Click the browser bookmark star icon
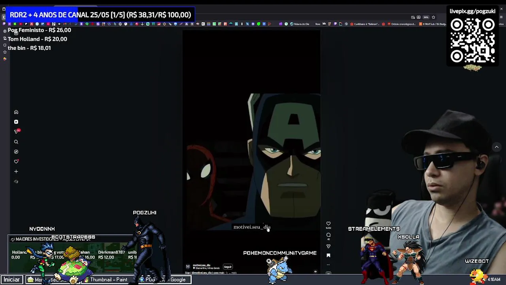Viewport: 506px width, 285px height. [x=433, y=17]
